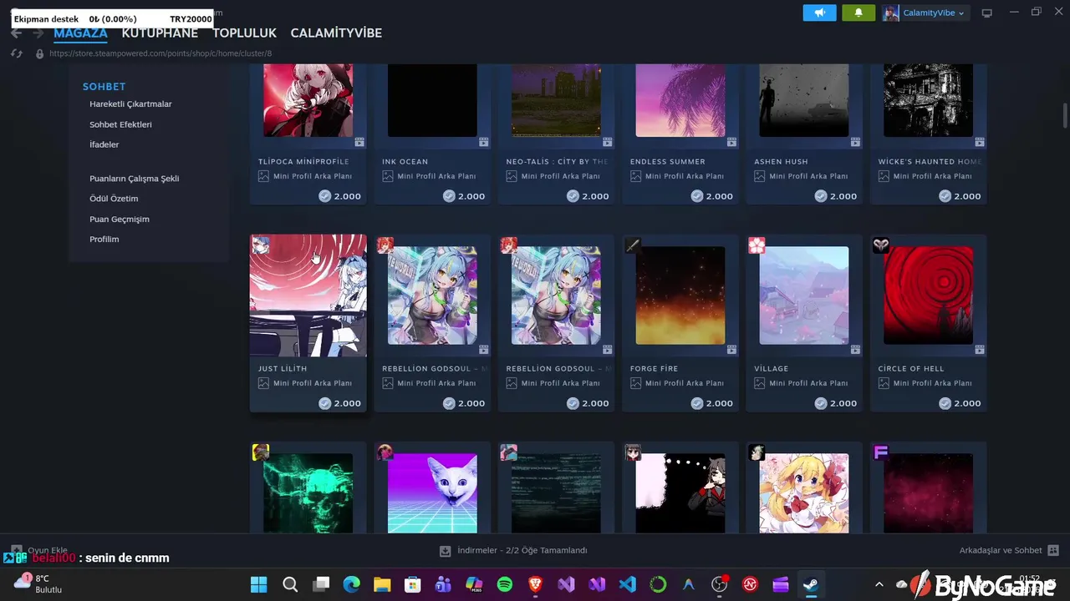Open the Just Lilith background thumbnail
This screenshot has height=601, width=1070.
308,295
